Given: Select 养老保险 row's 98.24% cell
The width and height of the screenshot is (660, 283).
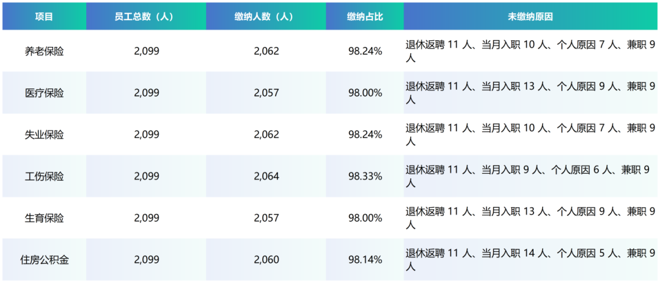Looking at the screenshot, I should [364, 51].
